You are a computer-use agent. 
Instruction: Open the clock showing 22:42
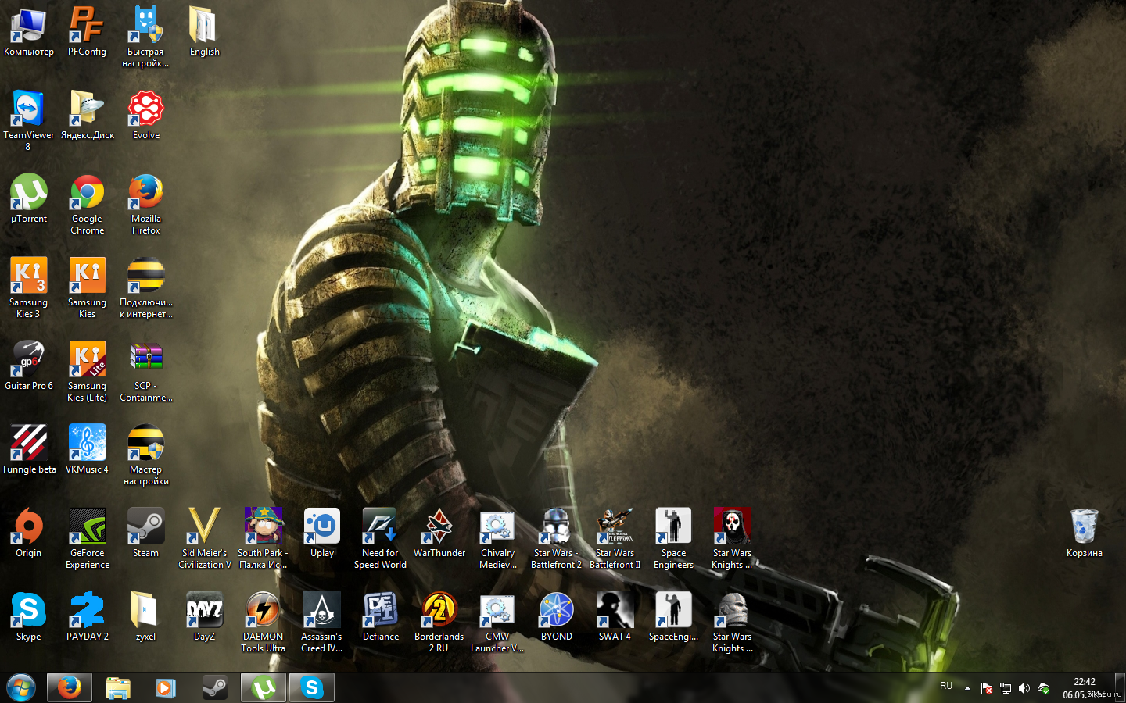[x=1085, y=688]
